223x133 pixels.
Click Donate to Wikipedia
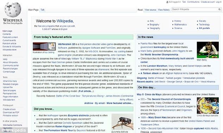[x=12, y=47]
